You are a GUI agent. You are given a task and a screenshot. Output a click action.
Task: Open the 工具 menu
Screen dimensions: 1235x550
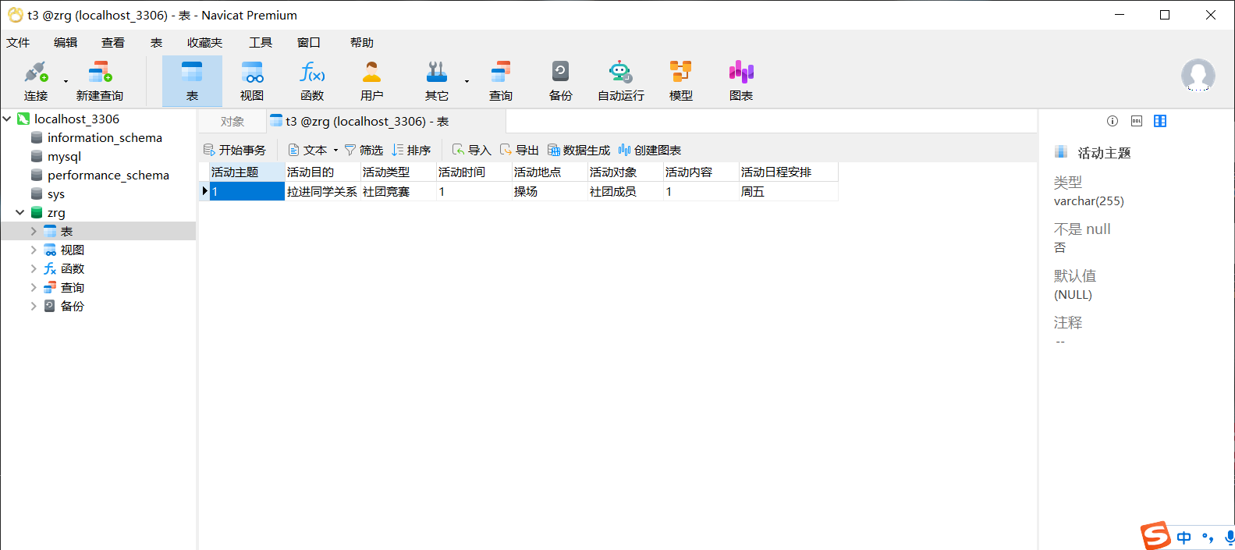tap(261, 42)
